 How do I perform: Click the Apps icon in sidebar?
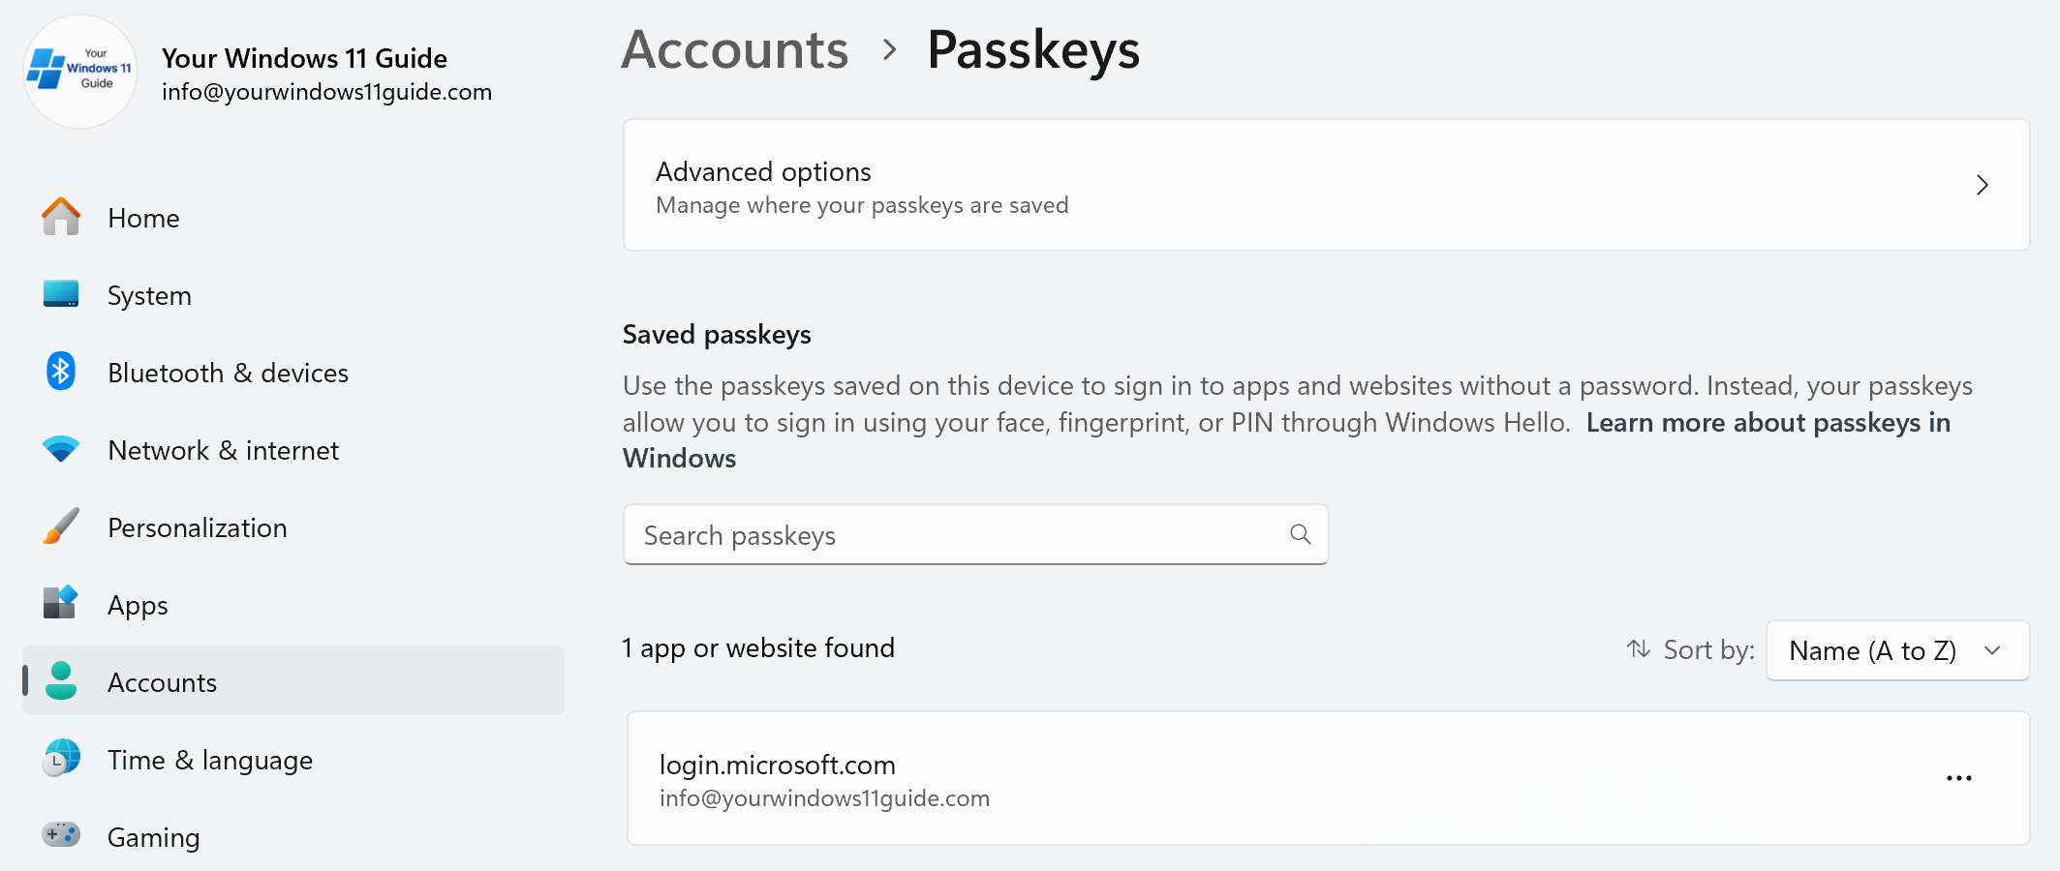point(60,604)
